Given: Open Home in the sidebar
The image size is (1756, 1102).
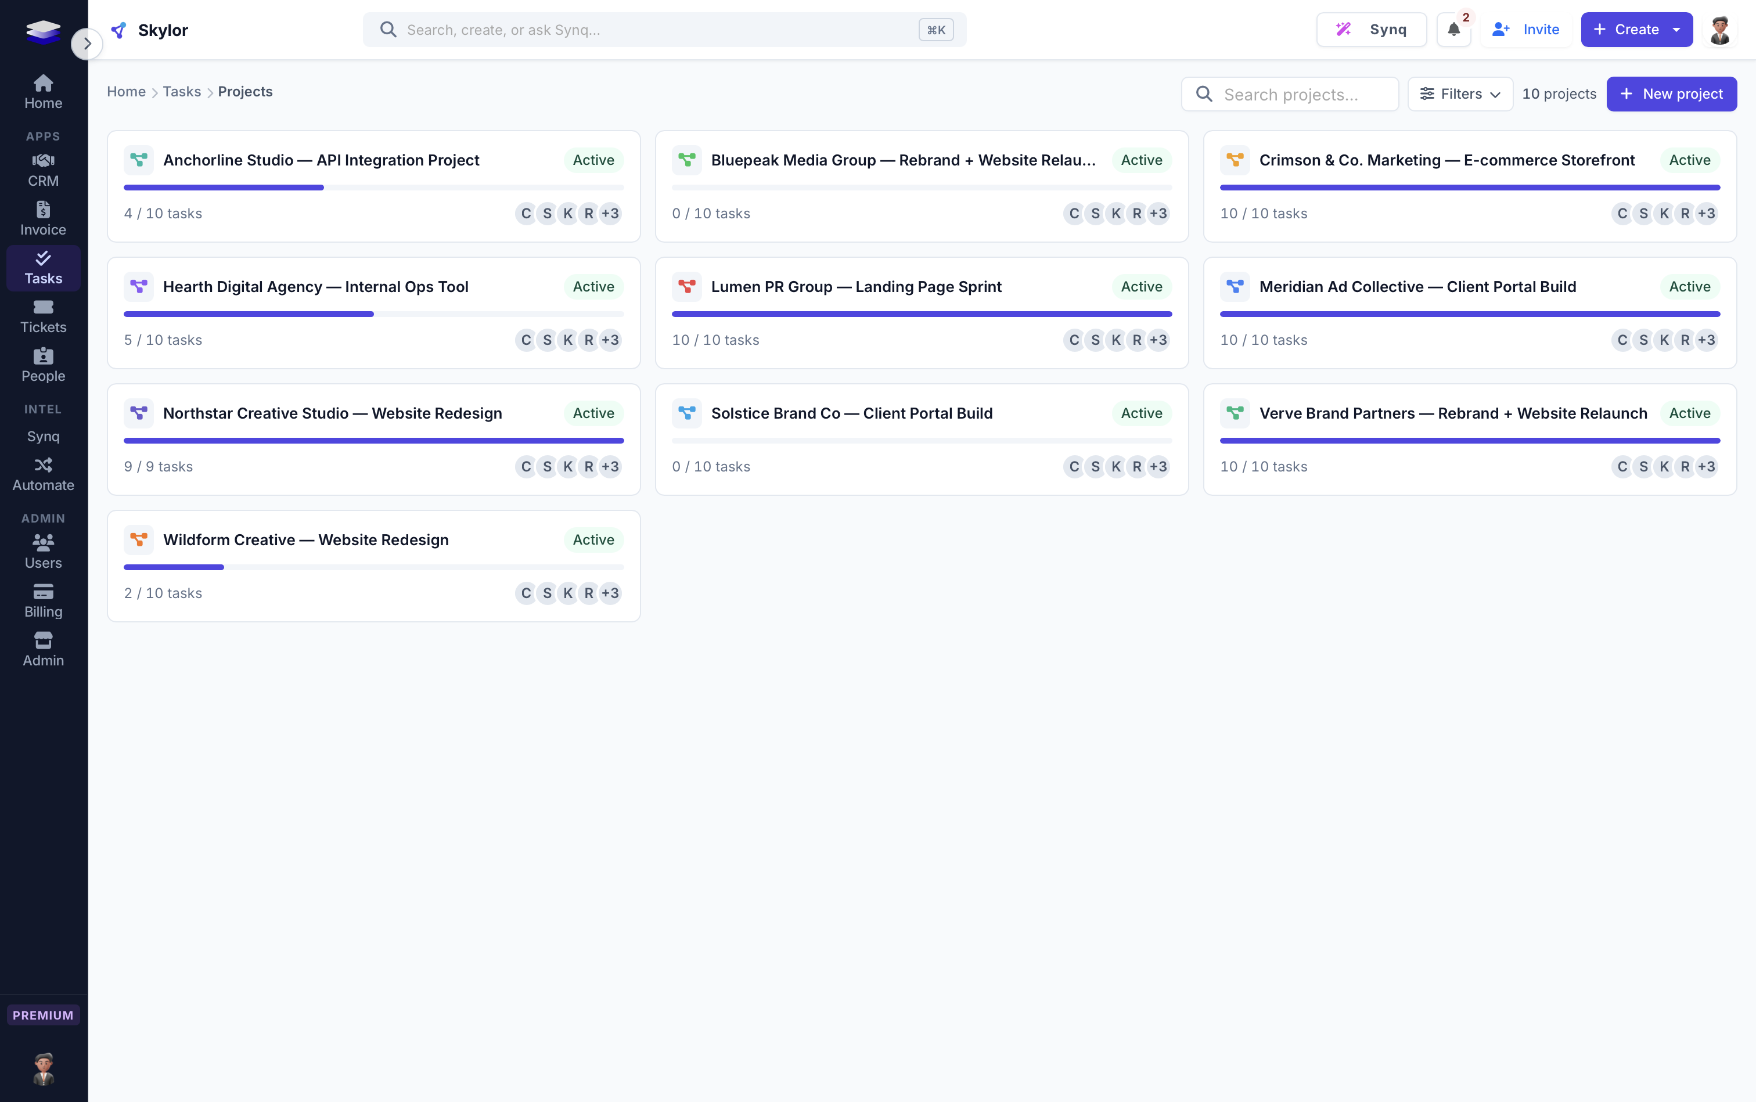Looking at the screenshot, I should coord(43,92).
